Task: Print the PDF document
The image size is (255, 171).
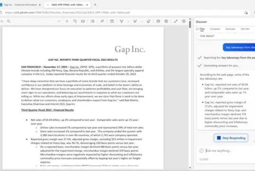Action: tap(158, 21)
